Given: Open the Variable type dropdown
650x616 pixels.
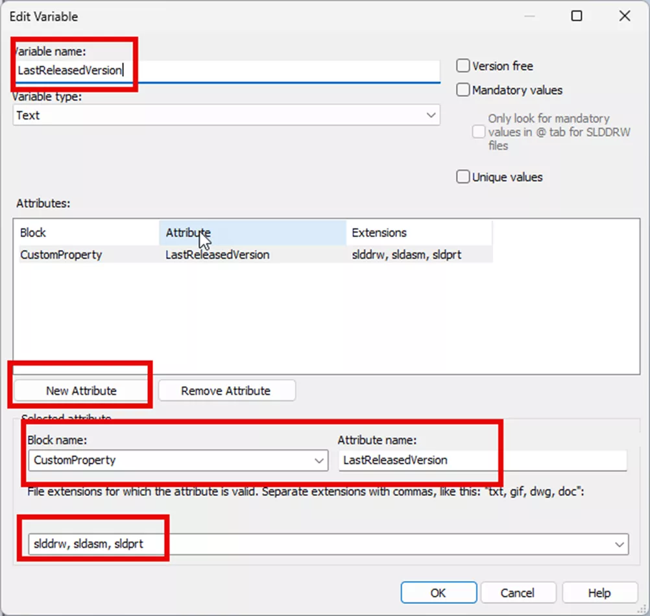Looking at the screenshot, I should tap(431, 115).
